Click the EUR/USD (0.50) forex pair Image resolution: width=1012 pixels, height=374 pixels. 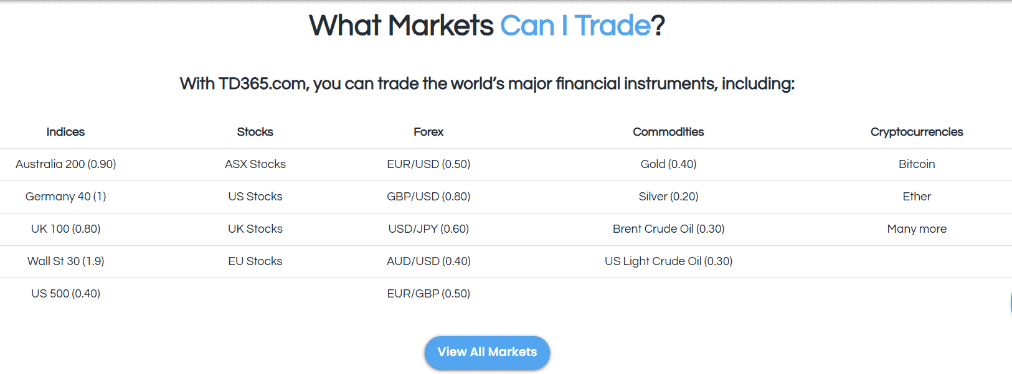pyautogui.click(x=428, y=164)
